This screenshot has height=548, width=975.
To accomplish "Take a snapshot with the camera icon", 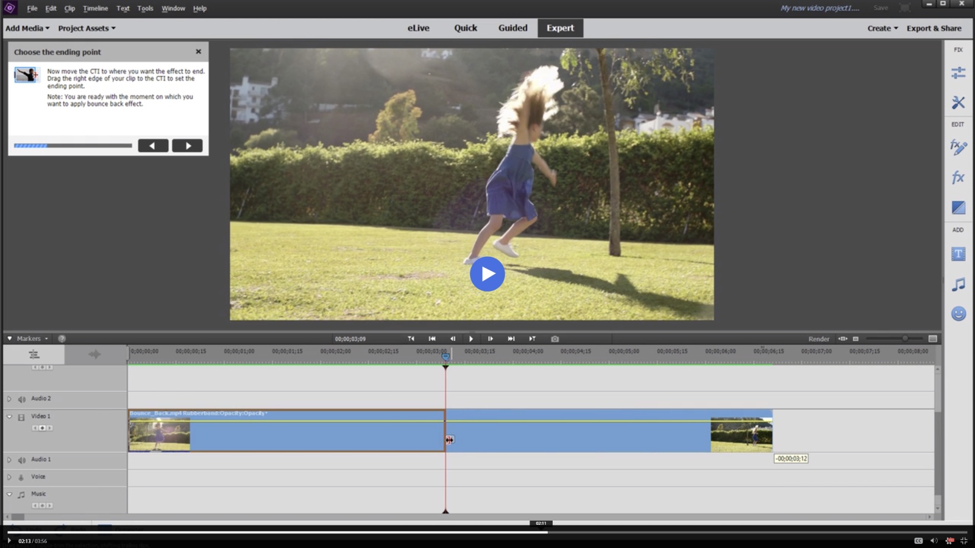I will [x=554, y=339].
